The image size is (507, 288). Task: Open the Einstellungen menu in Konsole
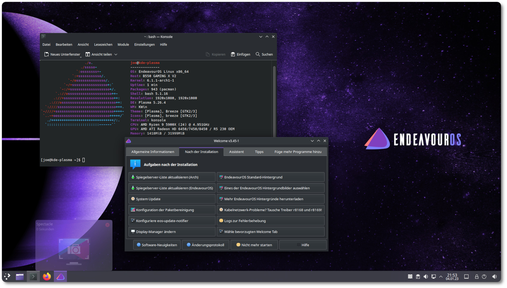144,45
